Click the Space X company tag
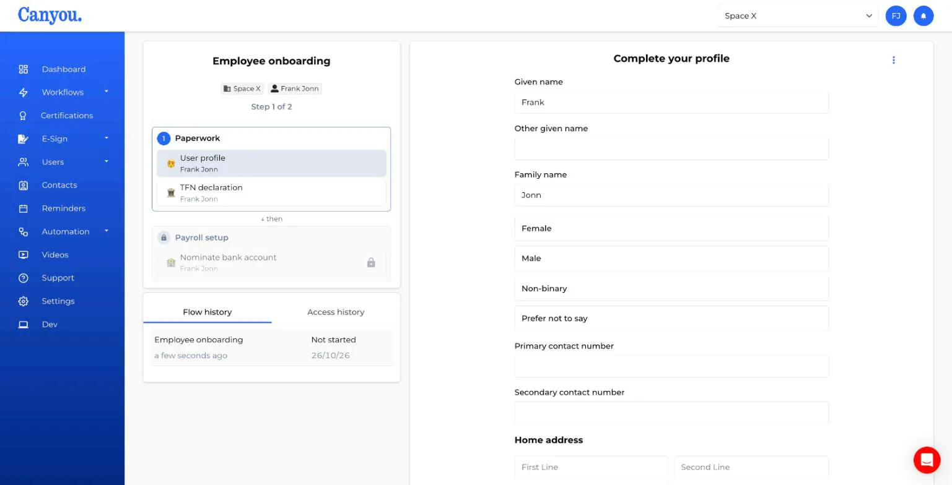Viewport: 952px width, 485px height. [x=242, y=88]
